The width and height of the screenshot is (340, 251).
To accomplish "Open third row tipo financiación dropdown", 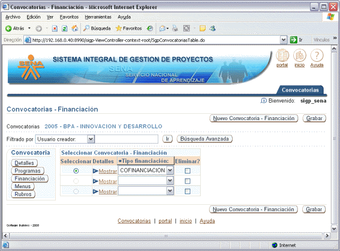I will pyautogui.click(x=170, y=190).
